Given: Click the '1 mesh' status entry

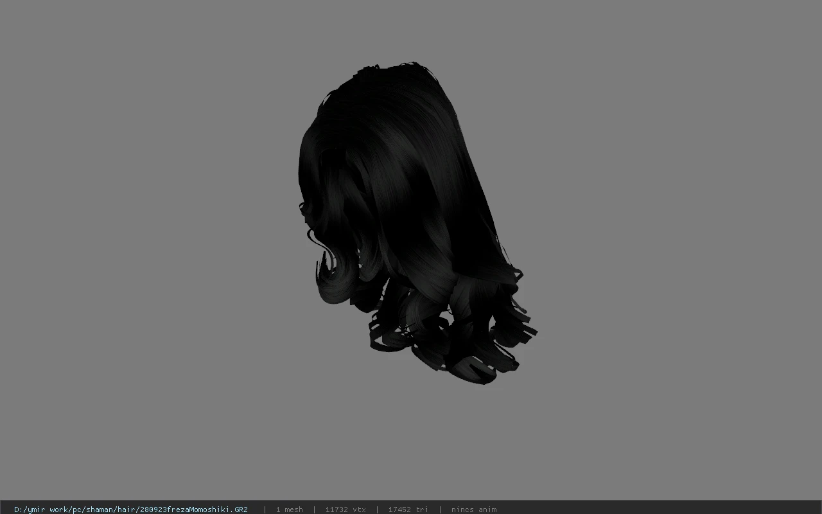Looking at the screenshot, I should (x=289, y=510).
